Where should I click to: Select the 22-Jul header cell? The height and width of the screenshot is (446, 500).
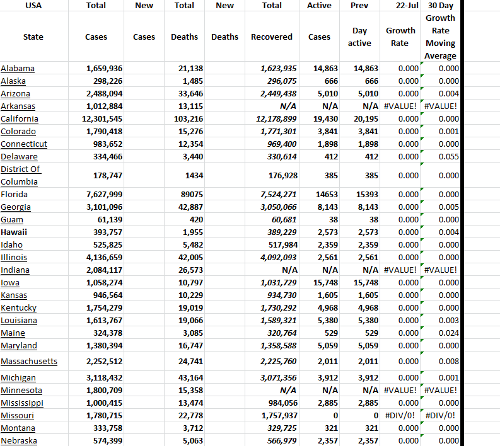click(400, 6)
